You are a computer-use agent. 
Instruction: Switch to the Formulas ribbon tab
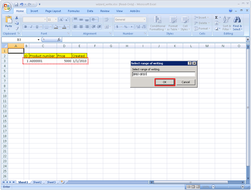(74, 11)
